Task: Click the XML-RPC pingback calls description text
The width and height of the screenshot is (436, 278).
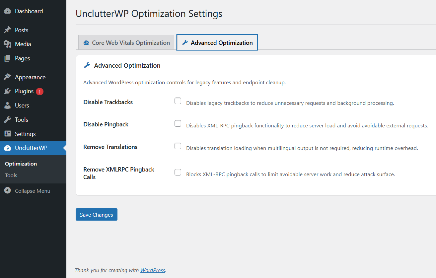Action: (x=291, y=174)
